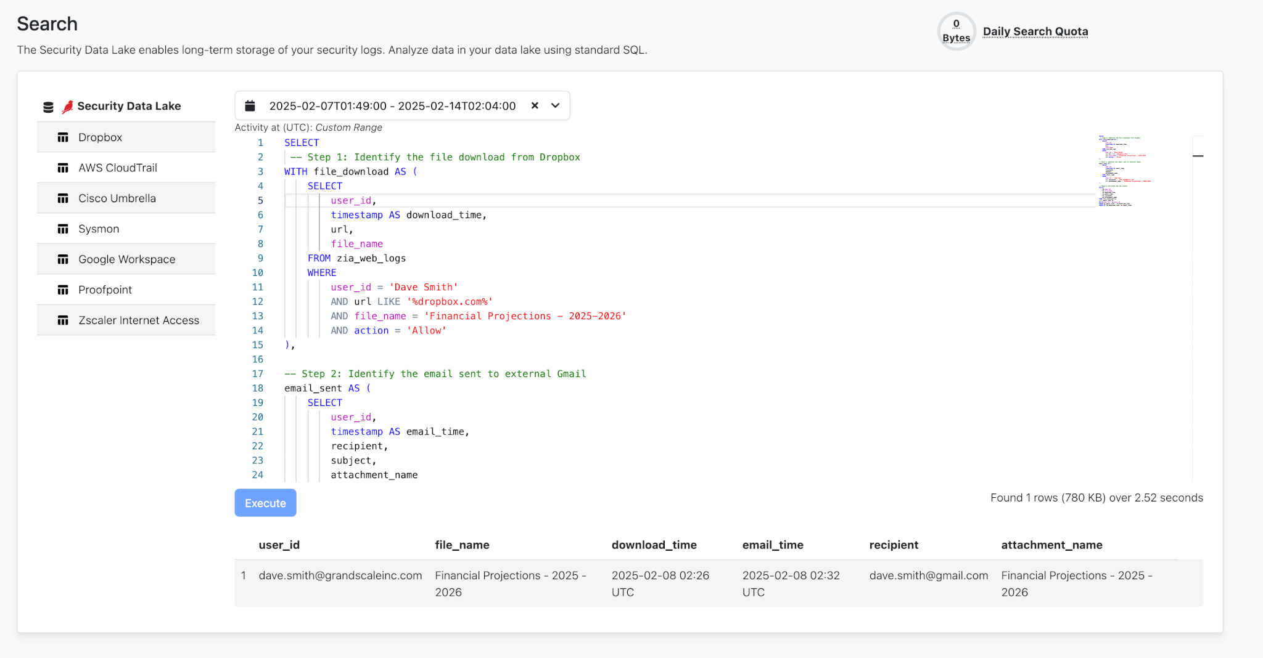Click the Step 2 comment line
The width and height of the screenshot is (1263, 658).
pyautogui.click(x=435, y=374)
